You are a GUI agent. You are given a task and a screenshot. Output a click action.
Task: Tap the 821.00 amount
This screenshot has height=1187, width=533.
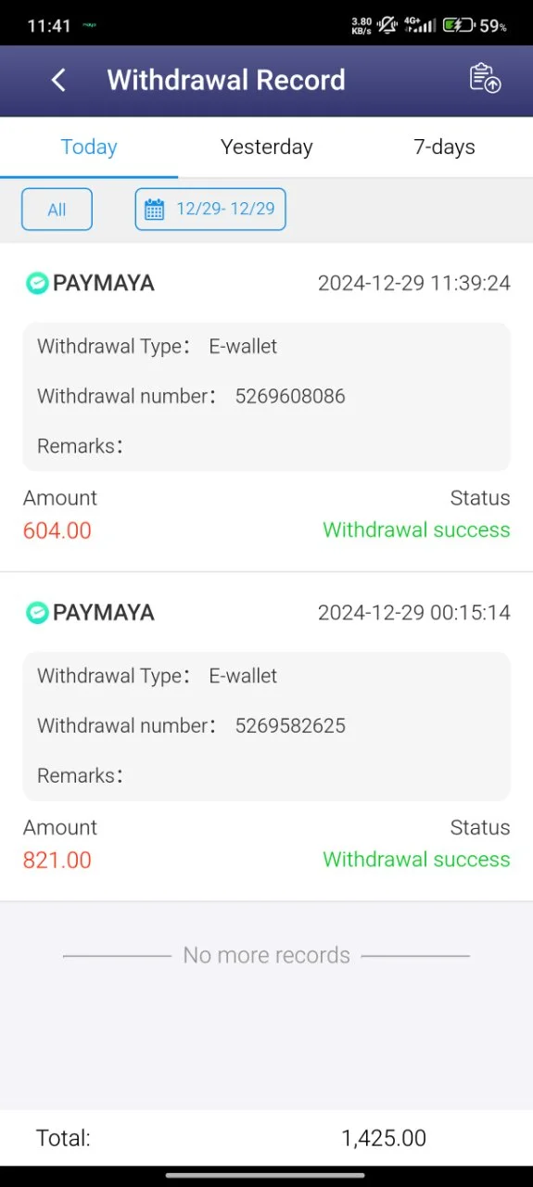coord(57,860)
